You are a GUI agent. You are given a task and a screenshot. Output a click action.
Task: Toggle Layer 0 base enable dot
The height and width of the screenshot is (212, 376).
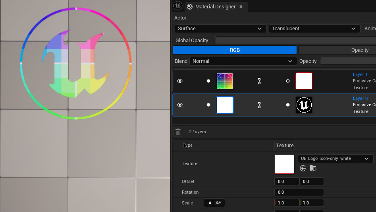[x=208, y=105]
